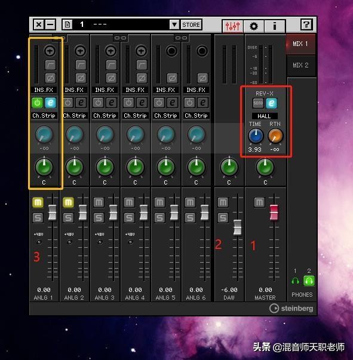Open Ch.Strip effect selector on ANLG 3
The width and height of the screenshot is (353, 360).
click(x=105, y=115)
